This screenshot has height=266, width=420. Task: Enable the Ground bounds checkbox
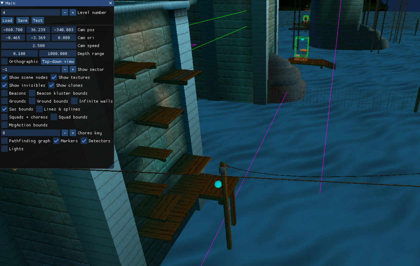pos(32,101)
